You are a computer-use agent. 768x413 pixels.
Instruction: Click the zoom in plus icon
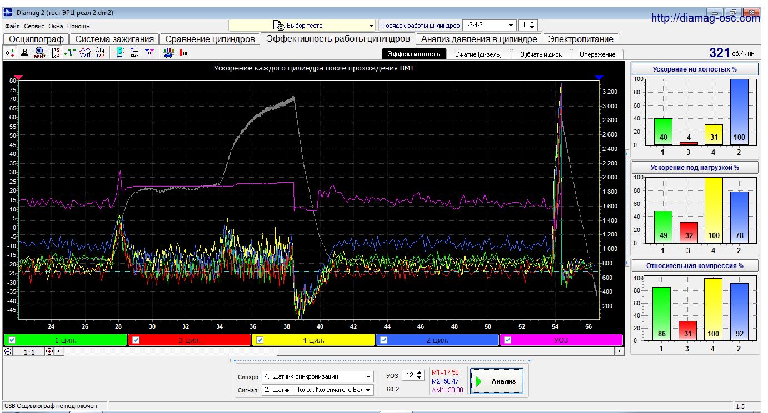click(x=49, y=351)
